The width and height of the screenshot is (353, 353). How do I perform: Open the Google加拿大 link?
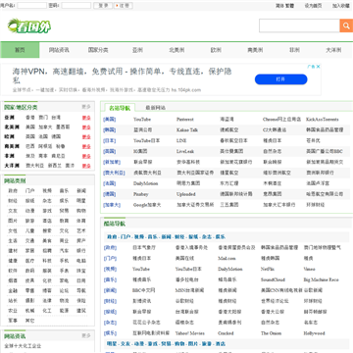pyautogui.click(x=147, y=205)
